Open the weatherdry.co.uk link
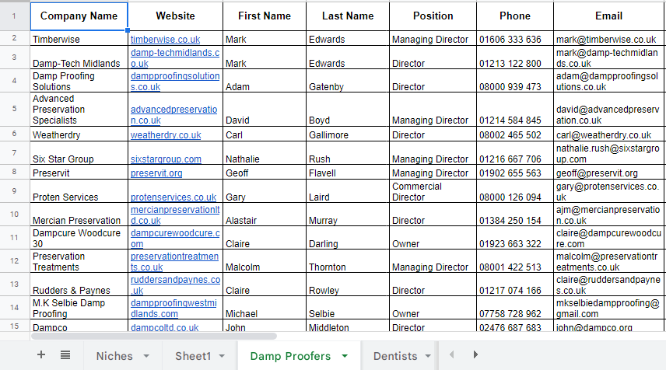The width and height of the screenshot is (666, 370). click(166, 135)
